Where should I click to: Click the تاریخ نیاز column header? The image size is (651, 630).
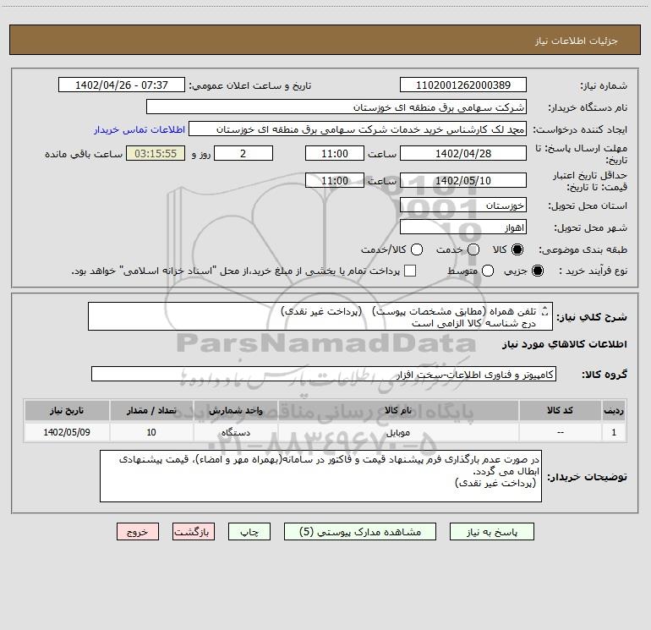[x=67, y=410]
